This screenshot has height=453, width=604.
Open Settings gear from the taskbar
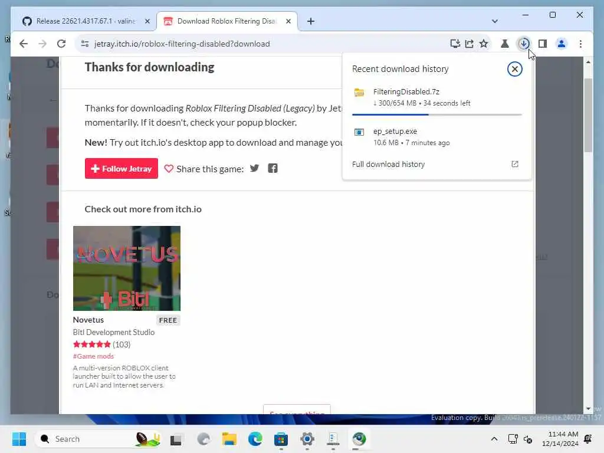click(307, 439)
